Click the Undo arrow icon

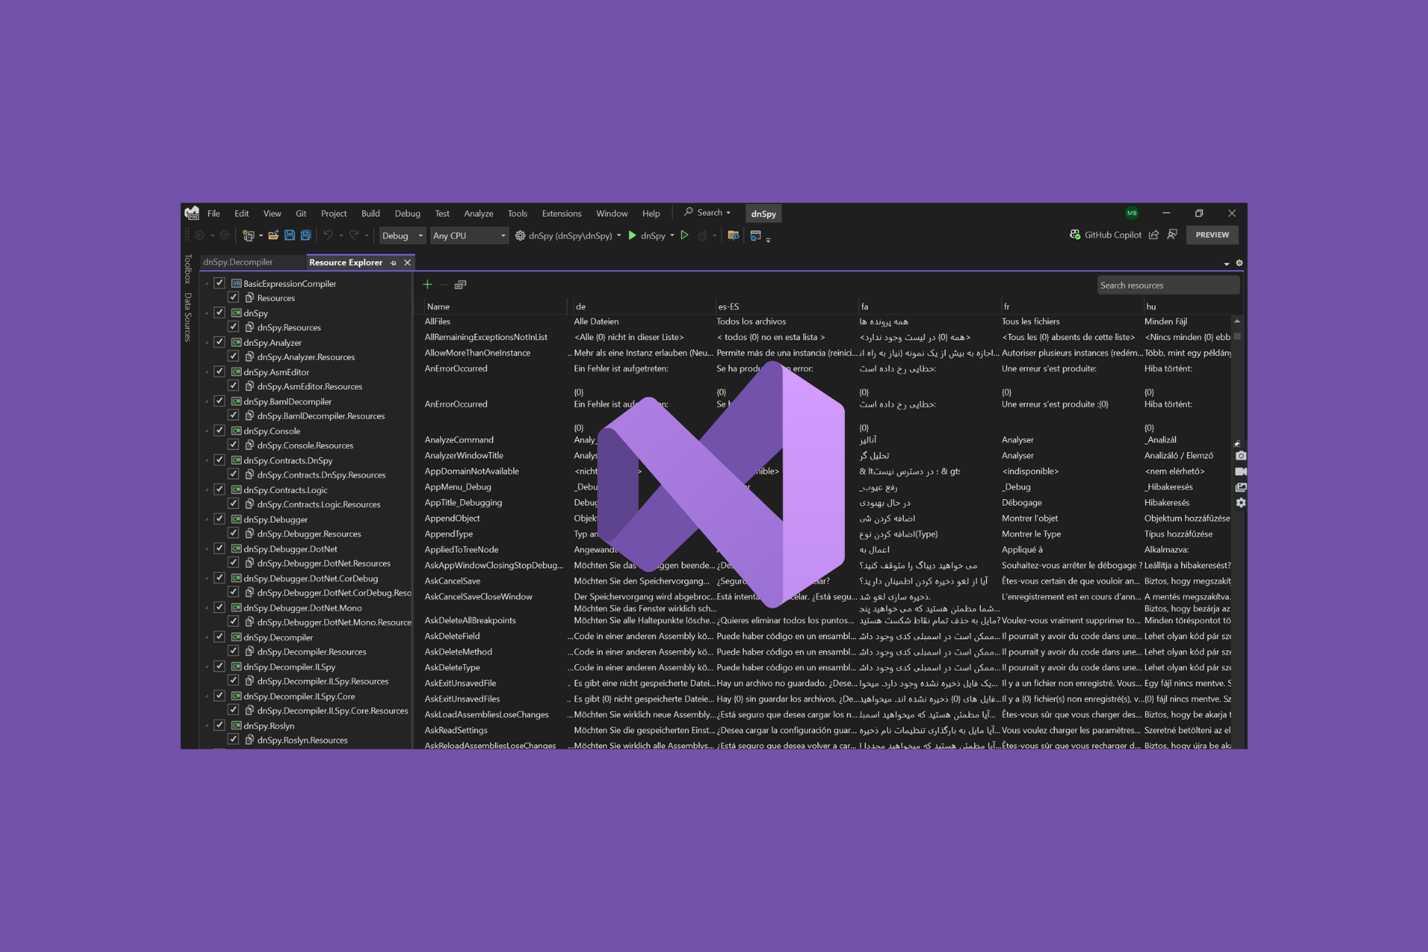click(328, 236)
